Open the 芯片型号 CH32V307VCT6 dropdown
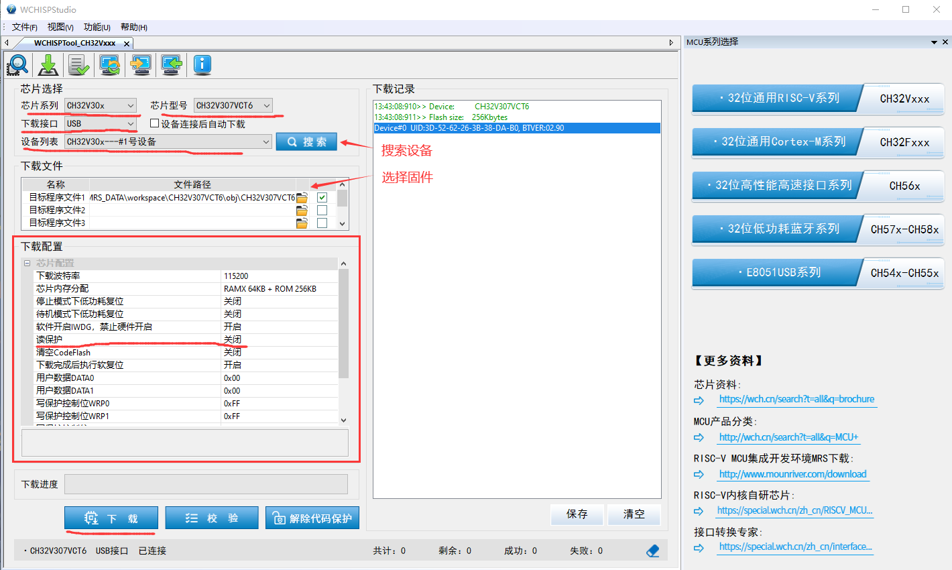952x570 pixels. (x=233, y=105)
